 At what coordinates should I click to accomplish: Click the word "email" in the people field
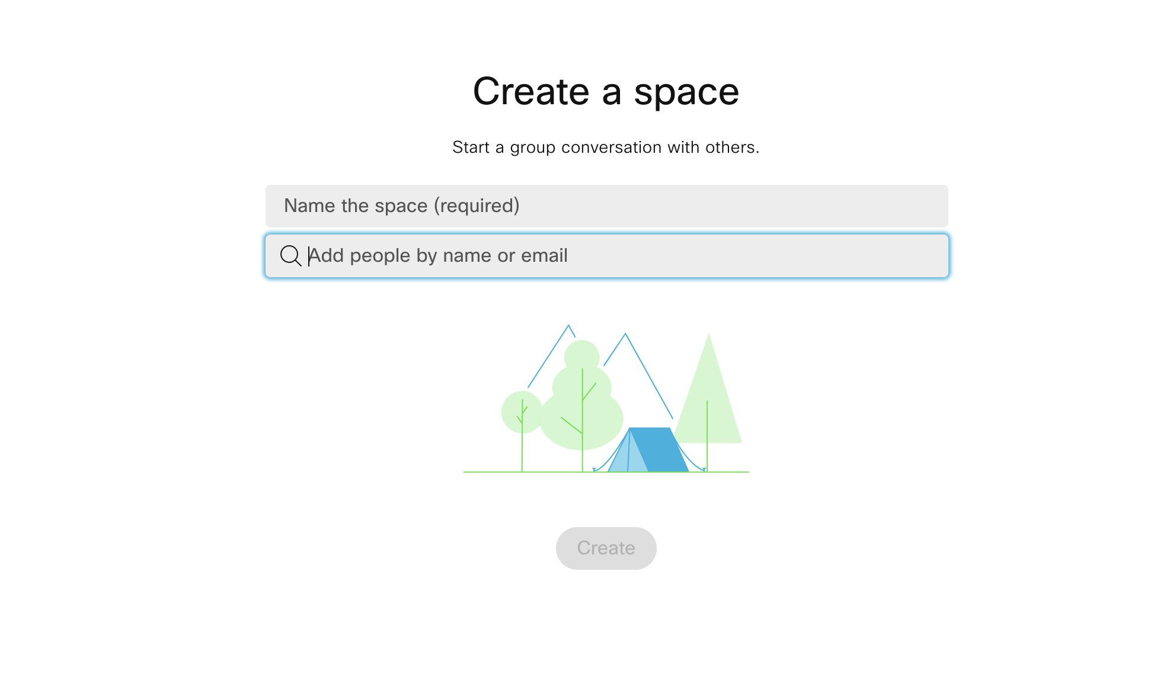pyautogui.click(x=544, y=256)
